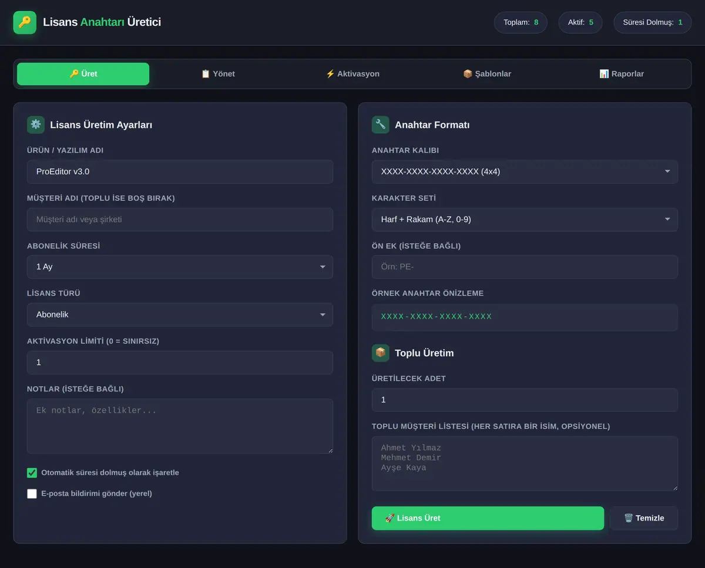Open the Lisans Türü dropdown

180,315
